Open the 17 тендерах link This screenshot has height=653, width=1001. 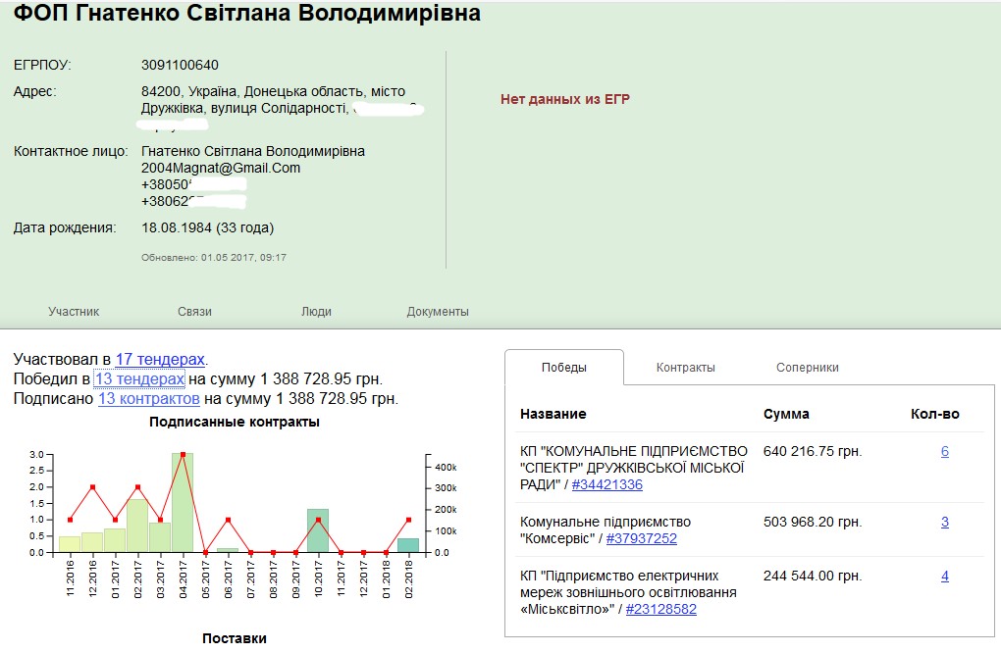point(161,360)
